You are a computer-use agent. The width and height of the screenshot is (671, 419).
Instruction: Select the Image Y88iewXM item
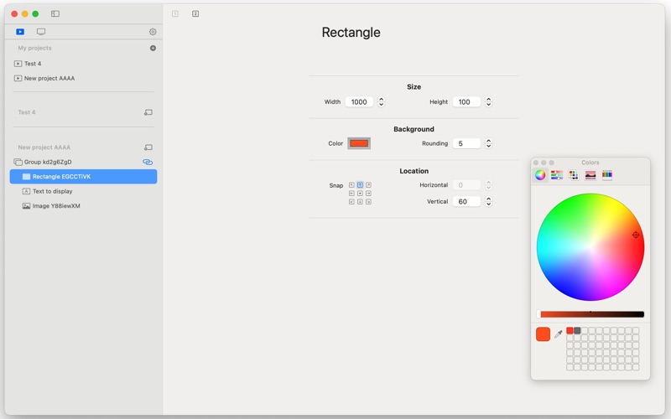pyautogui.click(x=83, y=205)
